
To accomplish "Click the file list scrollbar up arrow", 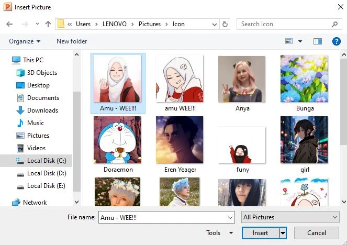I will (x=344, y=54).
